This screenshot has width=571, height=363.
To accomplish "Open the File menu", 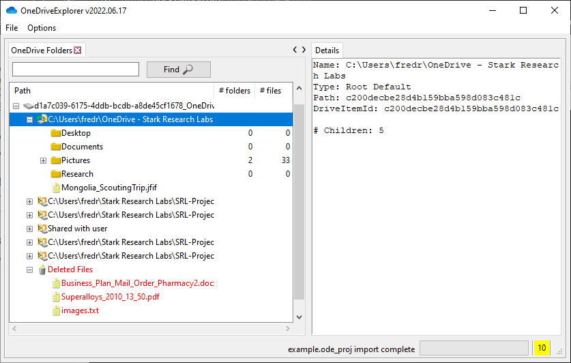I will pyautogui.click(x=12, y=28).
